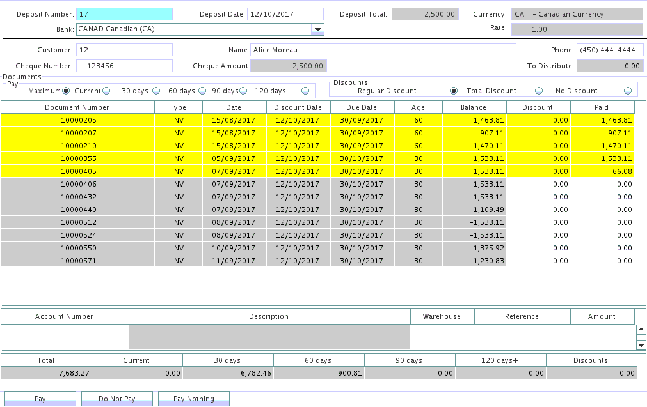Open the Bank dropdown arrow
The image size is (647, 407).
[317, 29]
